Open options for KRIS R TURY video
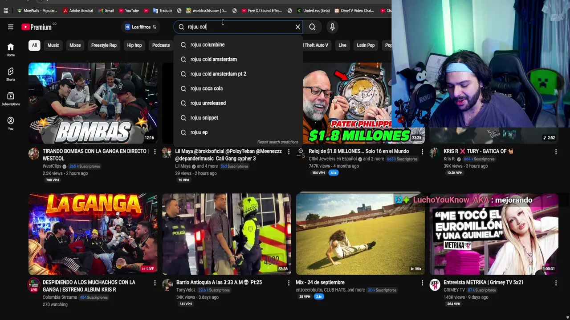Image resolution: width=570 pixels, height=320 pixels. coord(556,152)
